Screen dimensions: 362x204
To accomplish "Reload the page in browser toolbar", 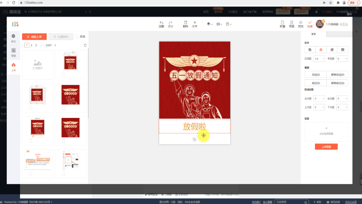I will click(x=14, y=3).
